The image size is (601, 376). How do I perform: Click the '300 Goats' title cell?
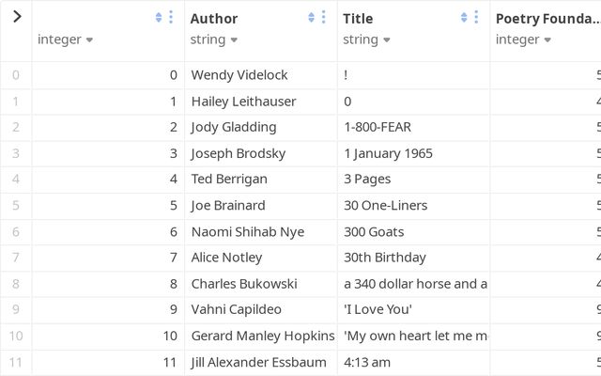tap(374, 231)
